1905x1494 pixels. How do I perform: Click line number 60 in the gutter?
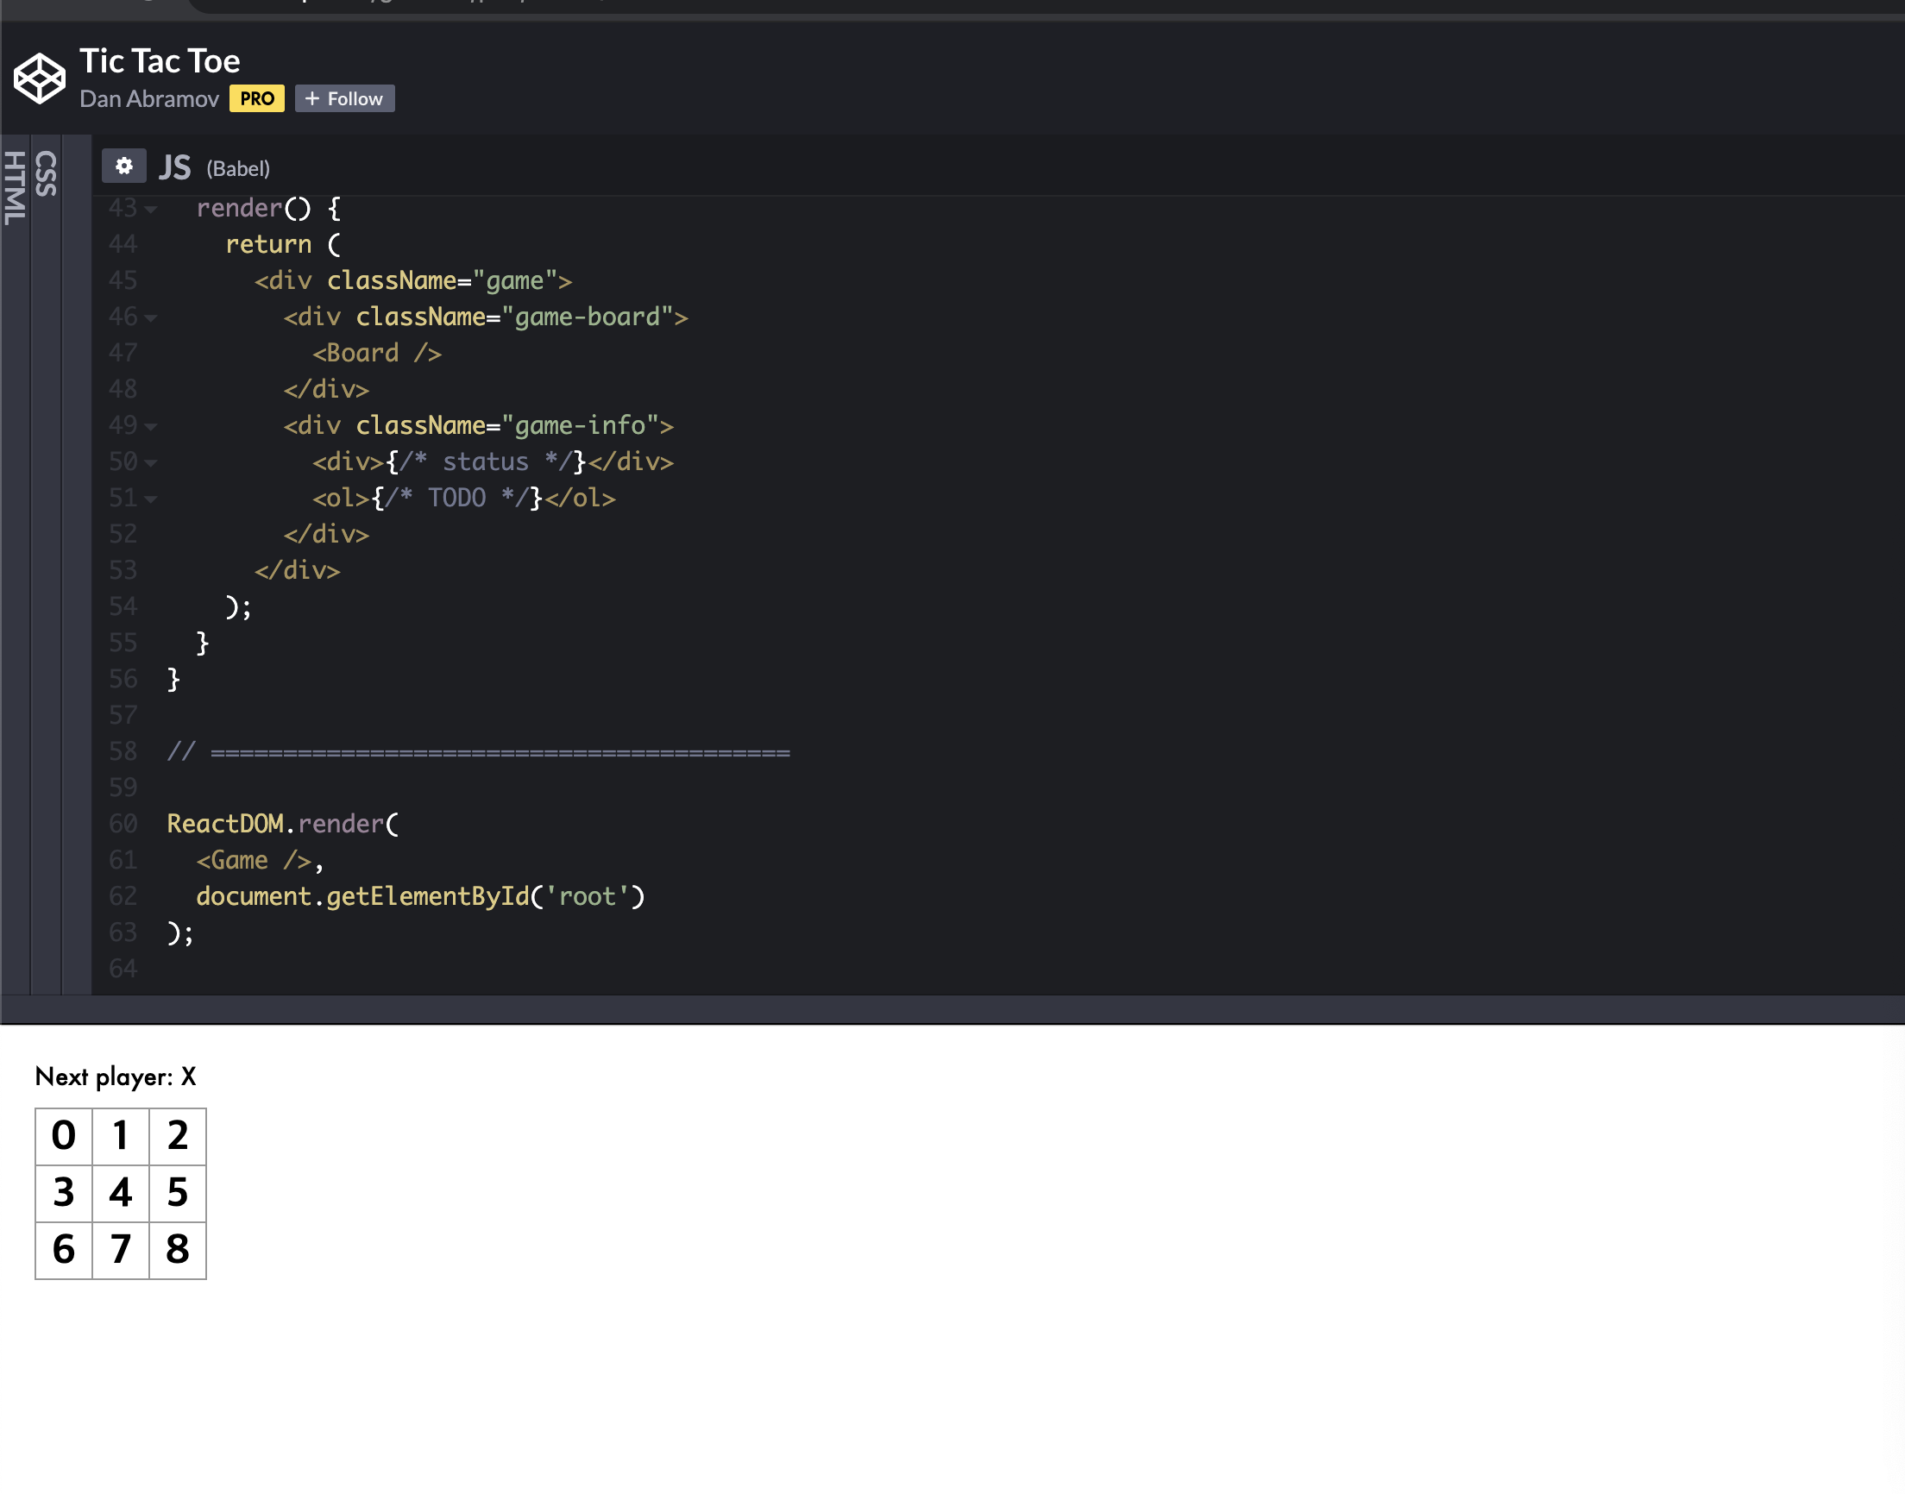(123, 824)
